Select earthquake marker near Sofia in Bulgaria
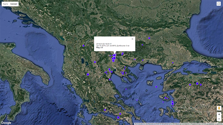Image resolution: width=223 pixels, height=125 pixels. [x=149, y=38]
